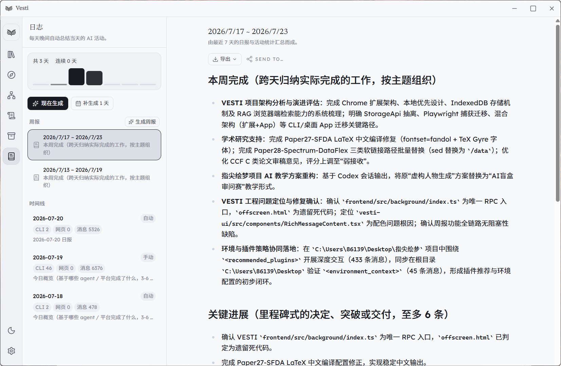Open the Vesti owl home icon in sidebar
This screenshot has height=366, width=561.
click(x=11, y=33)
